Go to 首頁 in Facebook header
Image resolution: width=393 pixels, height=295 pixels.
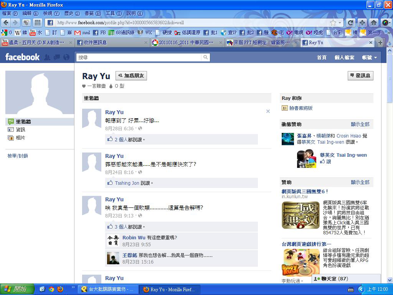tap(322, 58)
